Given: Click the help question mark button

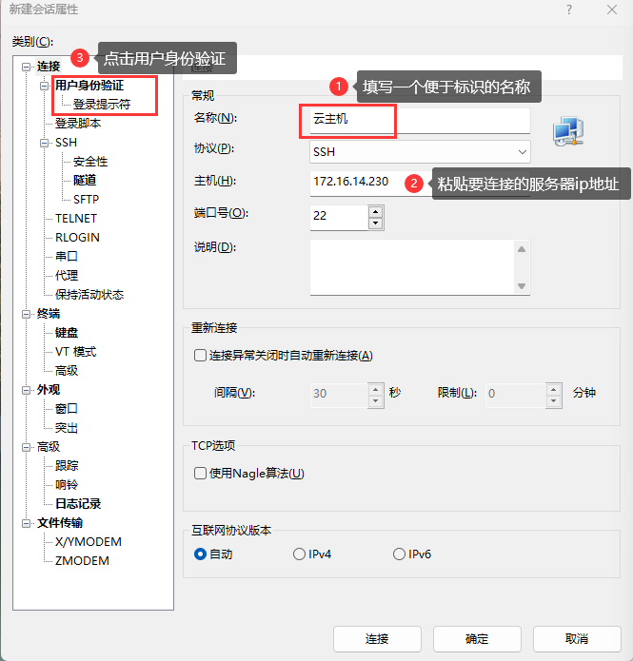Looking at the screenshot, I should [569, 10].
